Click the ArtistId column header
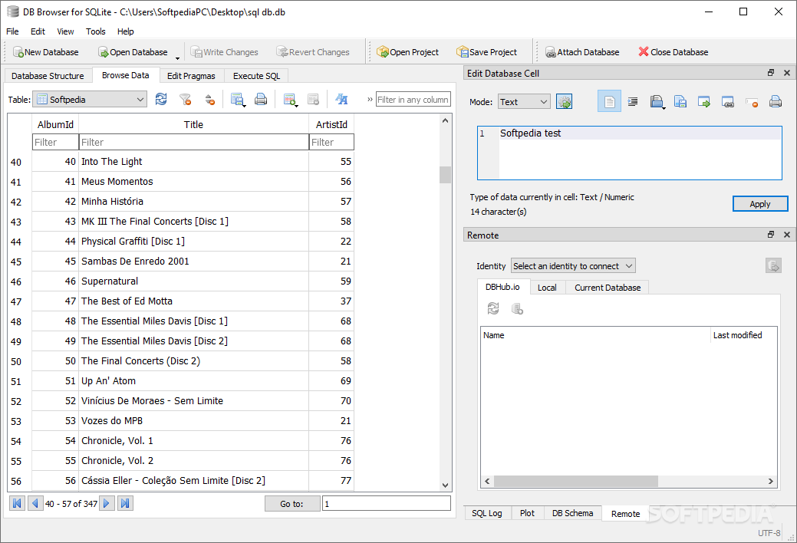 331,124
